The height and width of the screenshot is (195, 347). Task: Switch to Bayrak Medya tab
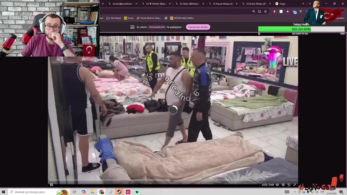pos(223,4)
